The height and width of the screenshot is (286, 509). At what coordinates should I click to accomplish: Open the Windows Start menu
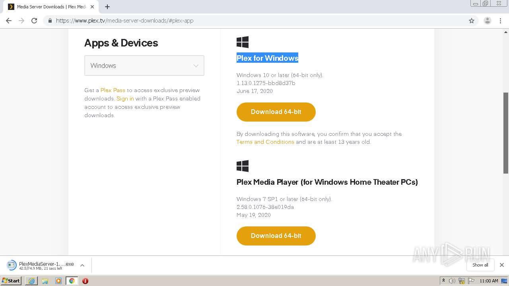[x=11, y=280]
